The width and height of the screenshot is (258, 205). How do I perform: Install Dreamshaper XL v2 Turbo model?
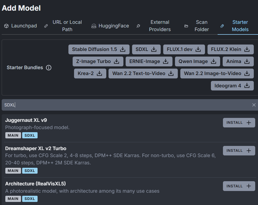pyautogui.click(x=239, y=151)
